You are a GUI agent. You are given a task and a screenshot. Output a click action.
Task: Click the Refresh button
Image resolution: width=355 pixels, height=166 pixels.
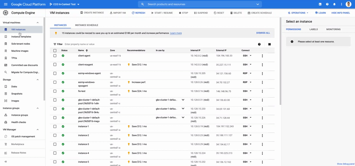pos(139,13)
